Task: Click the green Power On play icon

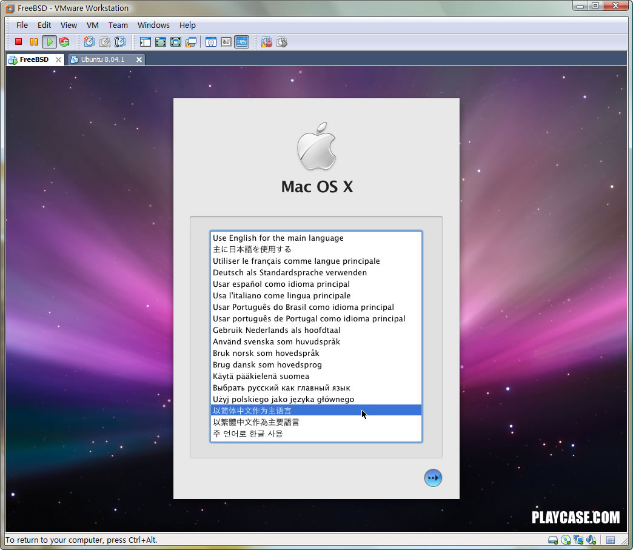Action: point(49,42)
